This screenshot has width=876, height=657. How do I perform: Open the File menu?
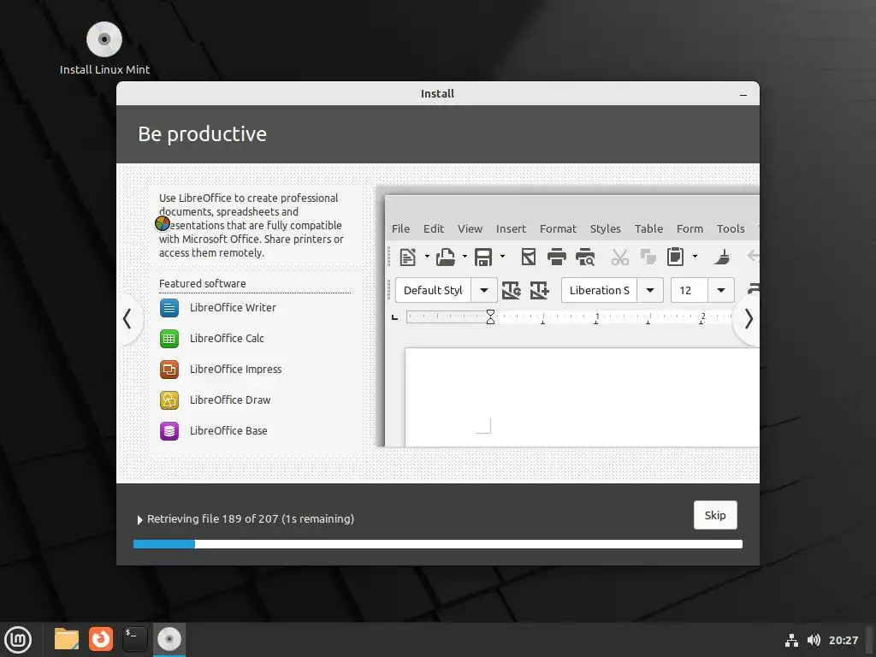coord(400,229)
